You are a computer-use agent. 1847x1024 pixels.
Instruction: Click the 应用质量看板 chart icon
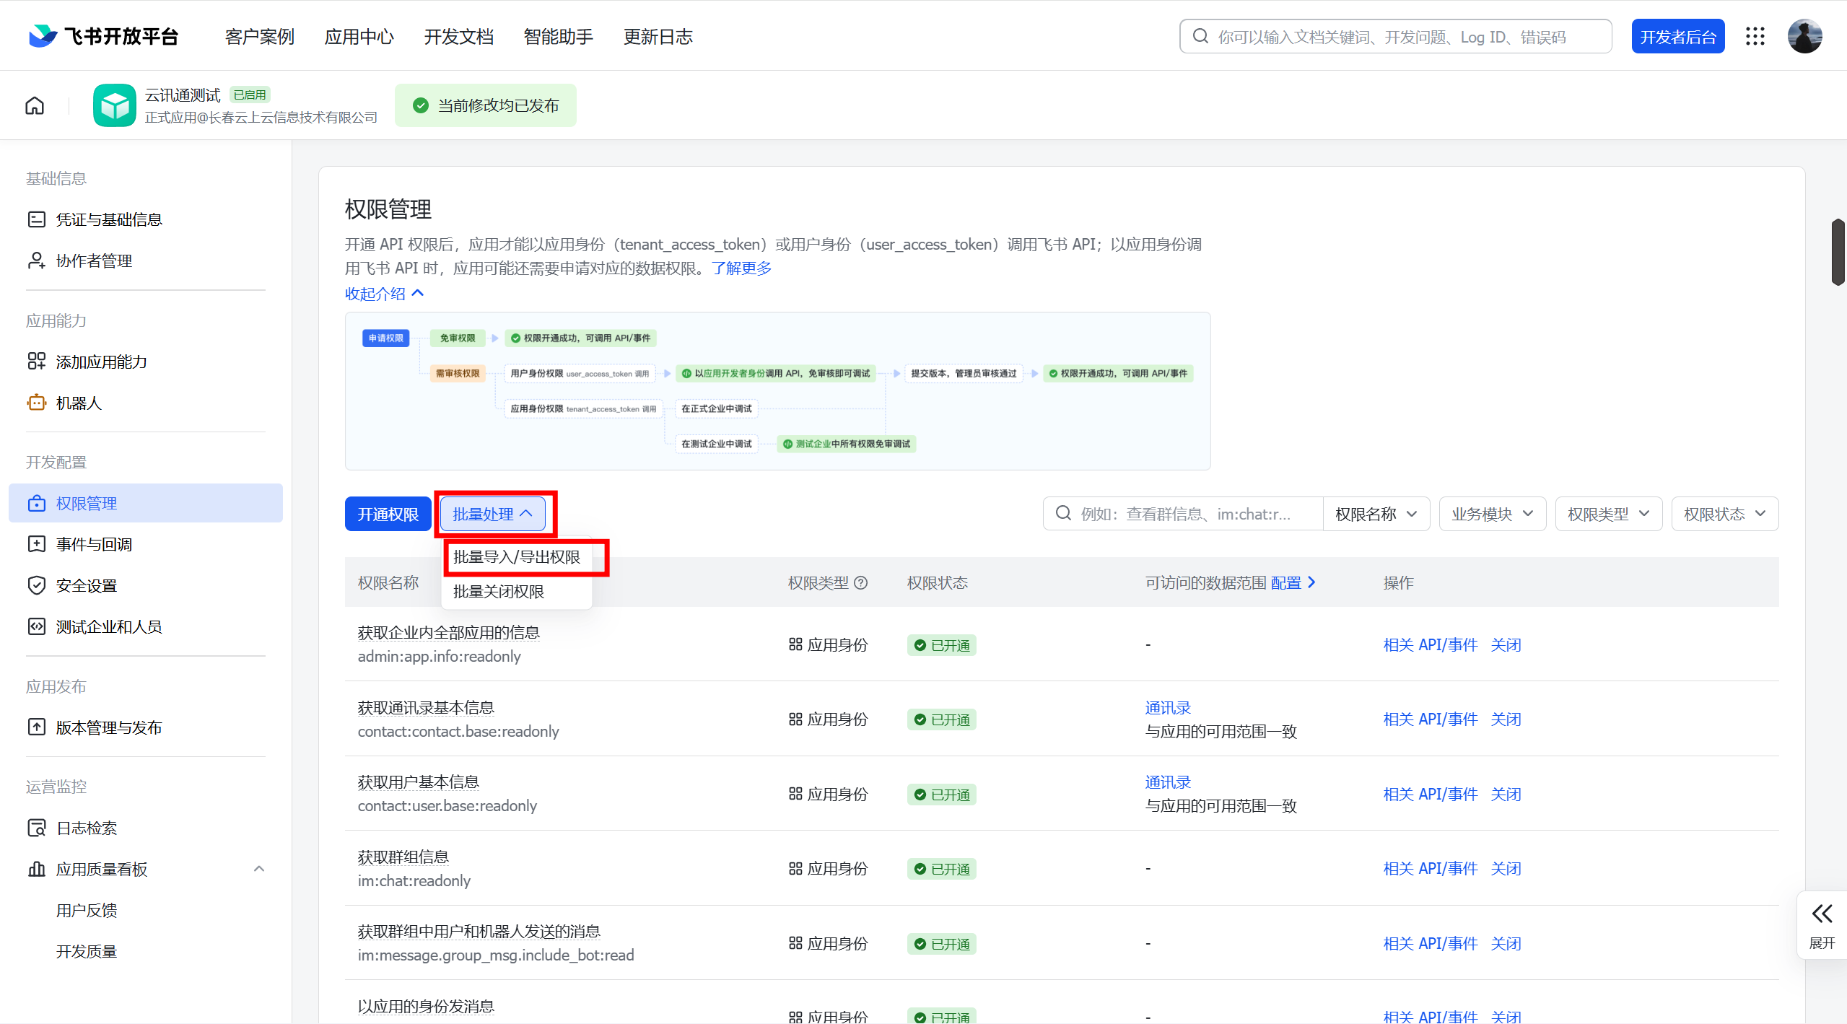pyautogui.click(x=36, y=869)
